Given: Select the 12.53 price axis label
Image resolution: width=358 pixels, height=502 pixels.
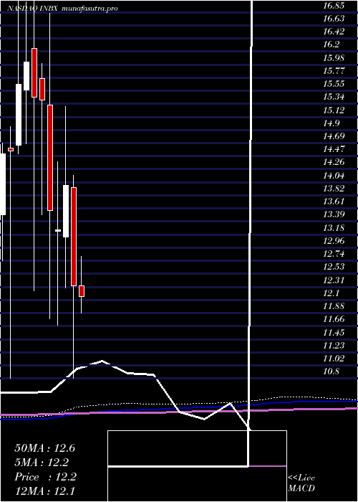Looking at the screenshot, I should pyautogui.click(x=334, y=267).
